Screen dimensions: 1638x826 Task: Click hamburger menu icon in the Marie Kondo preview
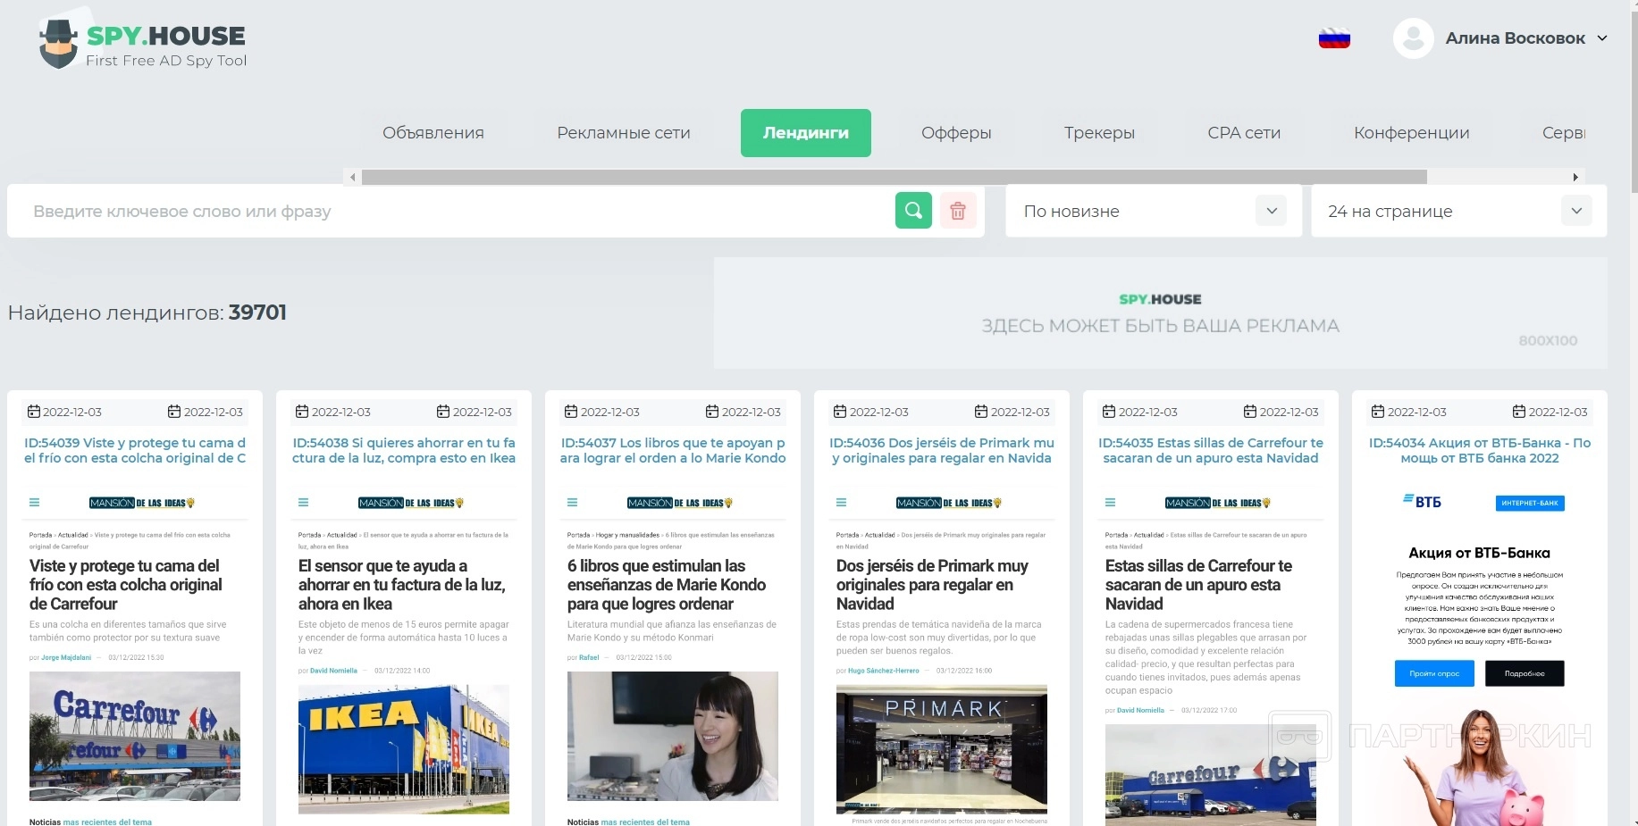point(573,503)
